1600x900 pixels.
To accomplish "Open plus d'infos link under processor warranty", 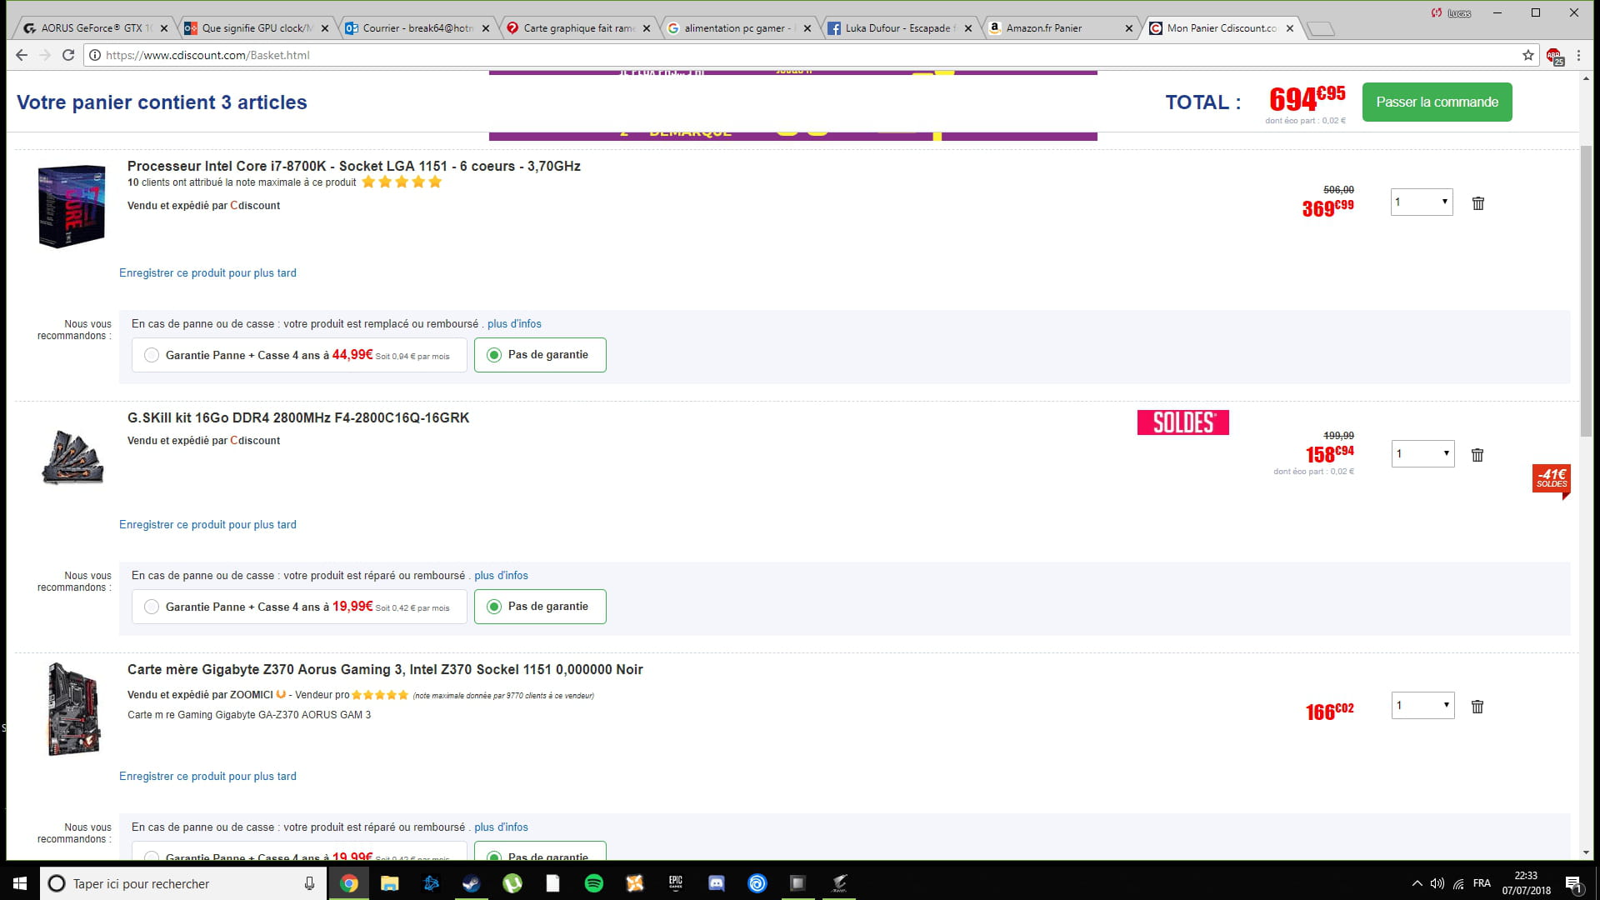I will click(x=514, y=324).
